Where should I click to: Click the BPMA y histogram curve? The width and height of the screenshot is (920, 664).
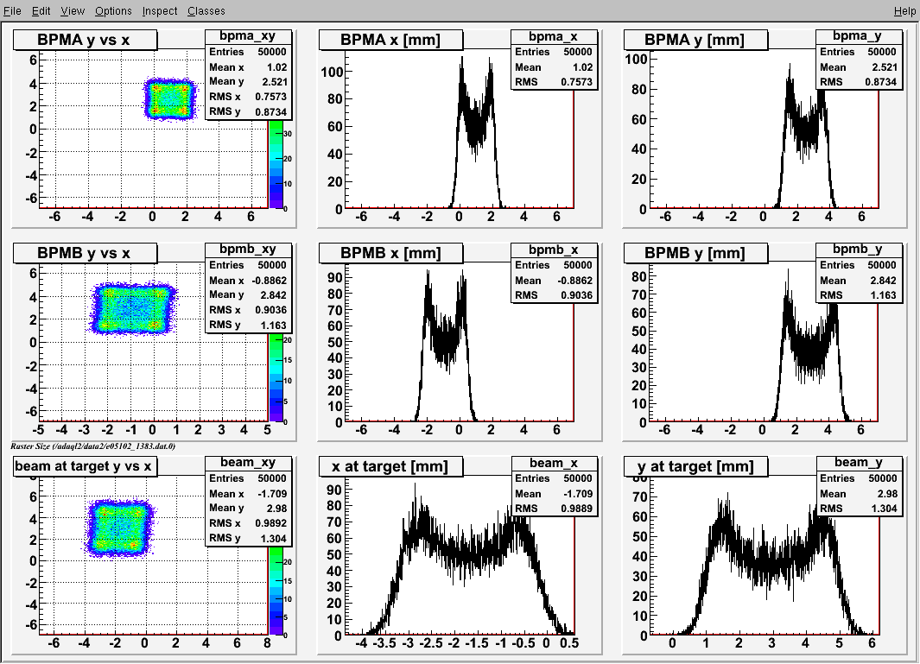[x=805, y=132]
